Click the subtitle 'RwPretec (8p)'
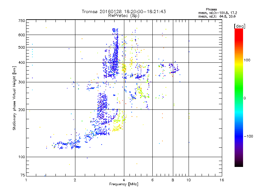This screenshot has width=261, height=196. tap(124, 16)
